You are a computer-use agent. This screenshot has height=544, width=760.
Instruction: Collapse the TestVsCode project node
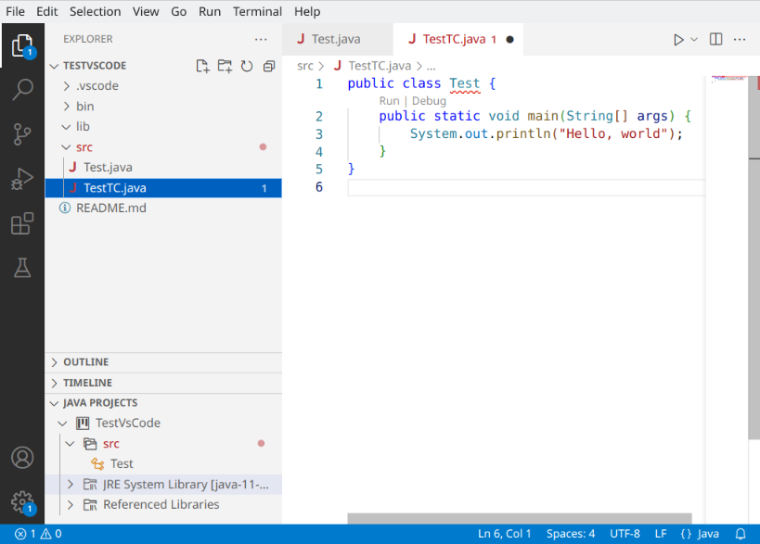(x=62, y=424)
